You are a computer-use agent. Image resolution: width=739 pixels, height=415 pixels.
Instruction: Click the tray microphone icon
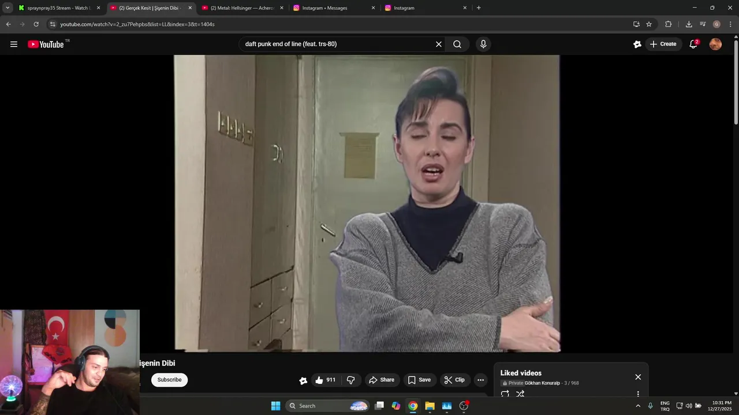click(x=651, y=406)
